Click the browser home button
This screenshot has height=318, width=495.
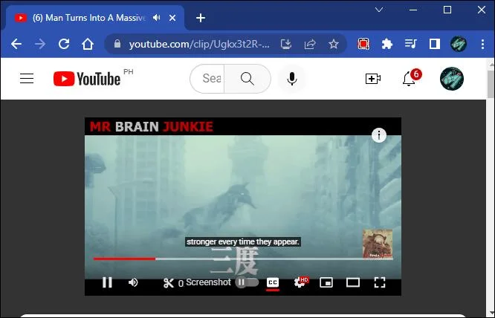pyautogui.click(x=88, y=44)
